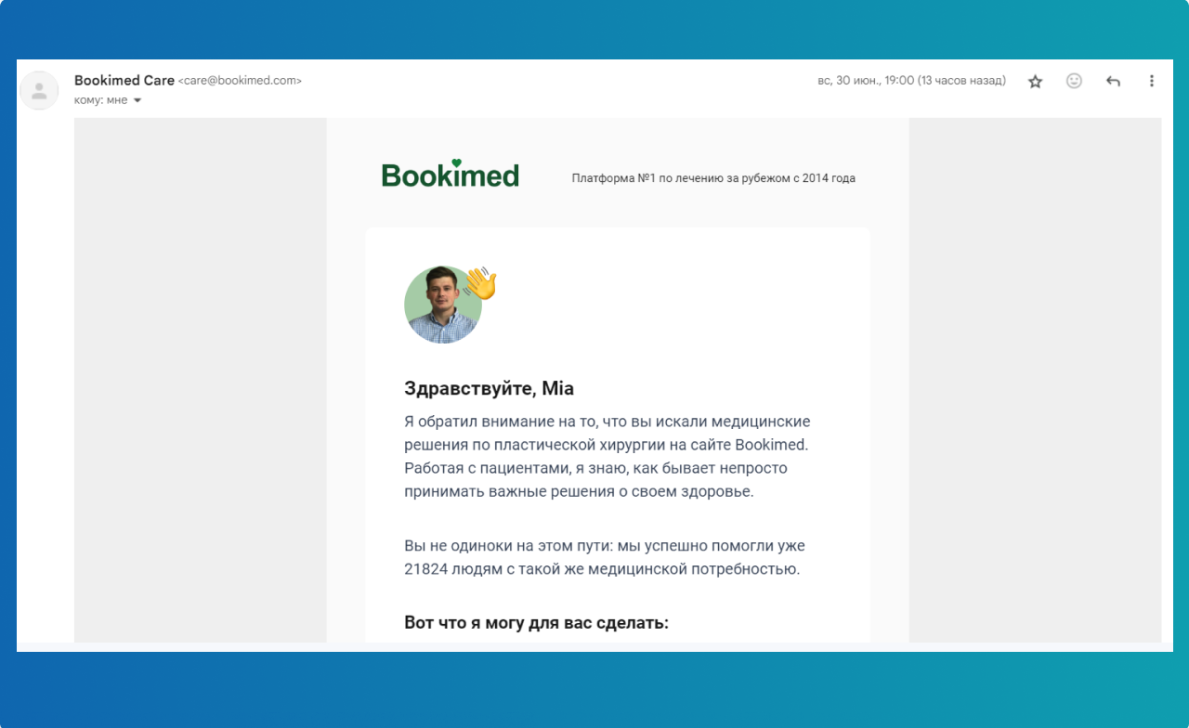Click the sender name 'Bookimed Care'
Image resolution: width=1189 pixels, height=728 pixels.
124,80
